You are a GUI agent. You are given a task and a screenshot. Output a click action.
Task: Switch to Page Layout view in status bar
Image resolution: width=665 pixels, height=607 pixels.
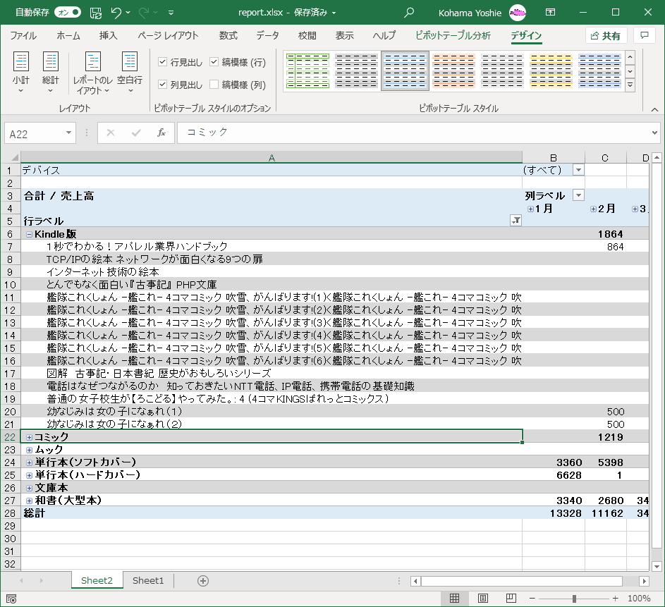pos(482,598)
